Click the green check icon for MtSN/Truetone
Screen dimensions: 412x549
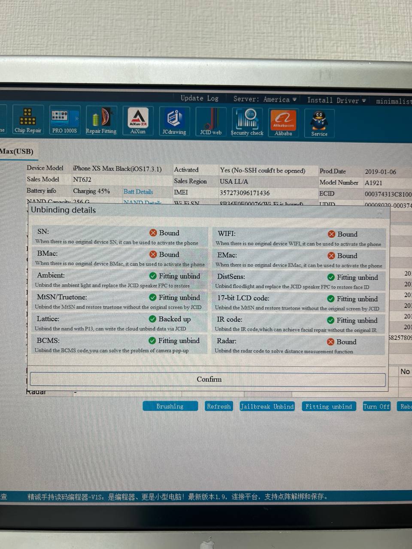(x=152, y=297)
